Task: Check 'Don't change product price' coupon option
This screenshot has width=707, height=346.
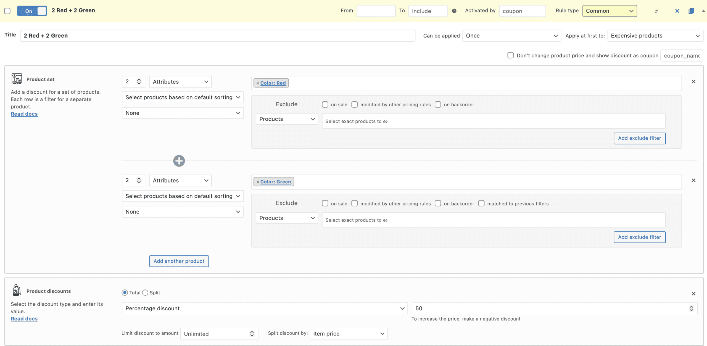Action: pos(510,55)
